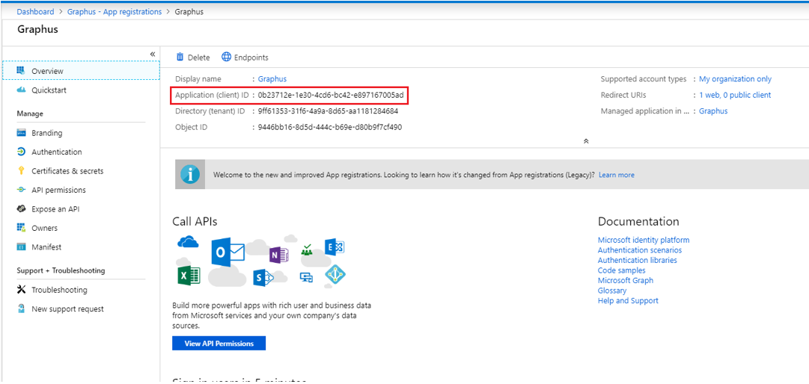This screenshot has height=384, width=809.
Task: Click the Endpoints toolbar command
Action: pos(245,57)
